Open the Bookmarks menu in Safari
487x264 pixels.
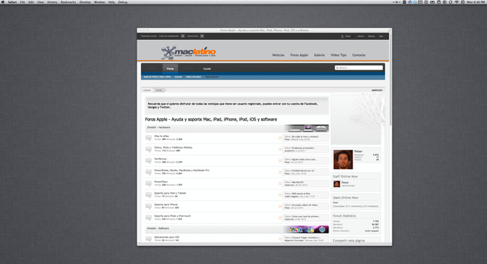[x=68, y=2]
